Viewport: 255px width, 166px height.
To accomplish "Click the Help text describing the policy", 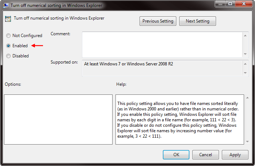I will (178, 120).
